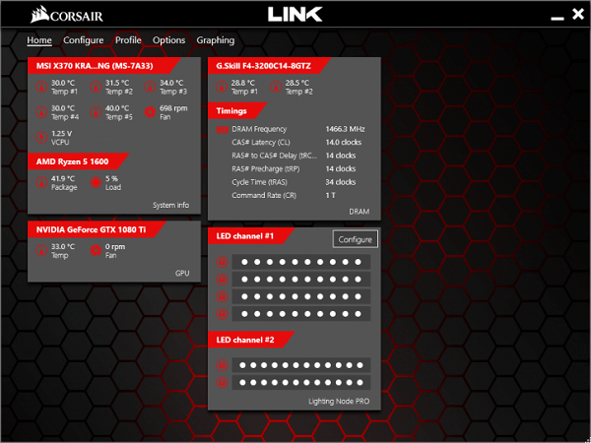Click the GPU Temp thermometer icon
Screen dimensions: 591x443
[41, 250]
